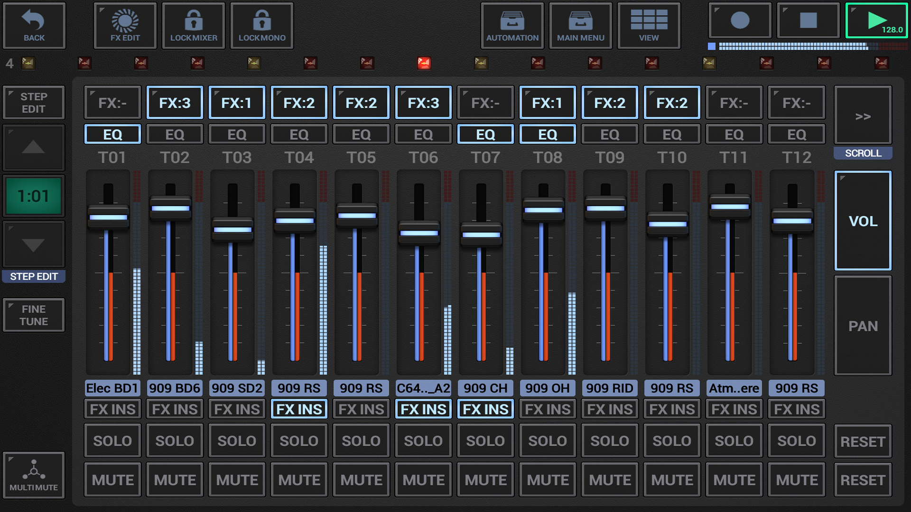Activate MULTI MUTE mode
This screenshot has width=911, height=512.
[x=34, y=475]
